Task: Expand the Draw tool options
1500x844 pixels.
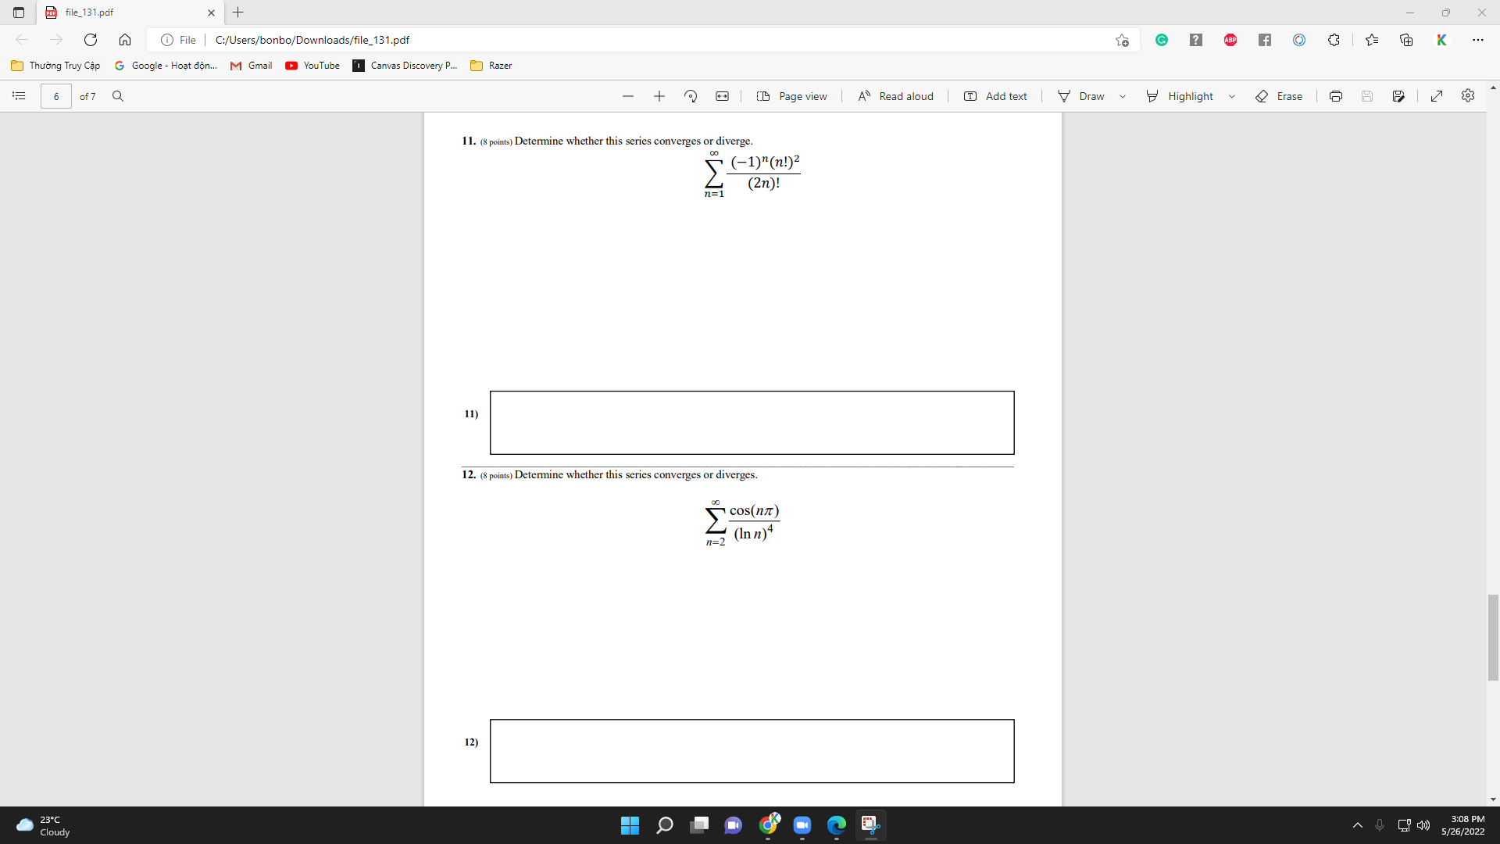Action: coord(1123,96)
